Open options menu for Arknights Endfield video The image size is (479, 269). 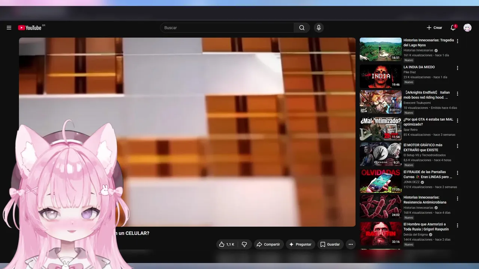pyautogui.click(x=457, y=93)
